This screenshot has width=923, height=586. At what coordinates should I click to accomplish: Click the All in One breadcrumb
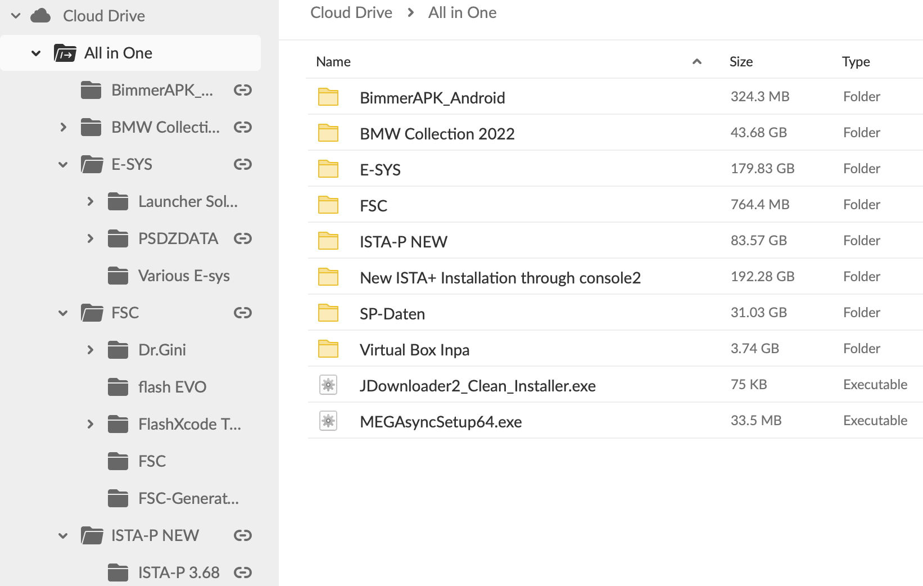pyautogui.click(x=462, y=13)
